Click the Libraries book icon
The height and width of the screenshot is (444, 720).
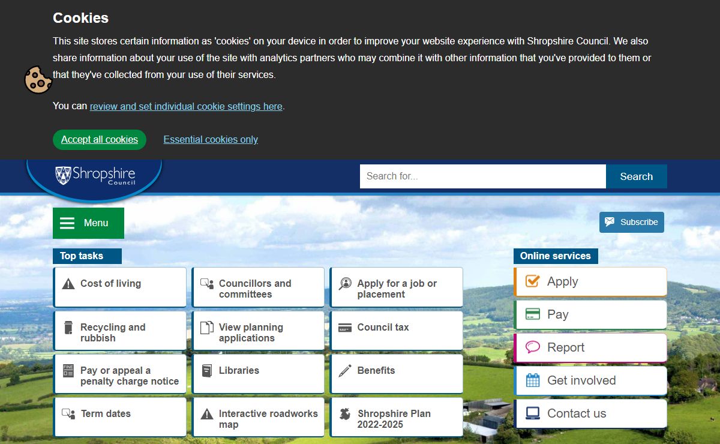[206, 371]
